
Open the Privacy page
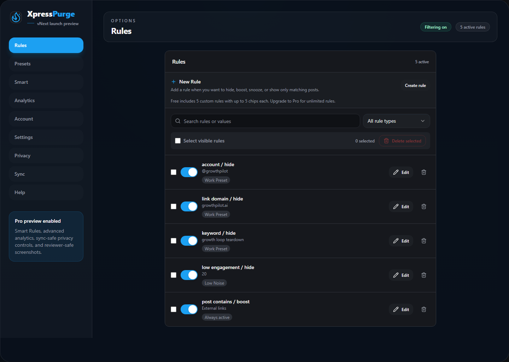pyautogui.click(x=46, y=156)
